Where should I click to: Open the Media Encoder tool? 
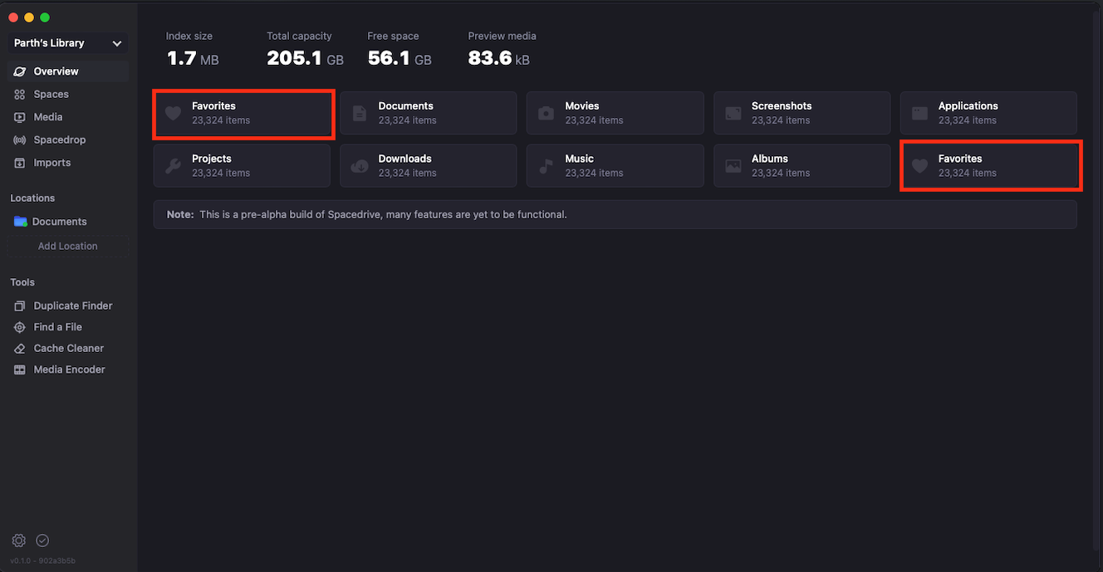coord(69,369)
